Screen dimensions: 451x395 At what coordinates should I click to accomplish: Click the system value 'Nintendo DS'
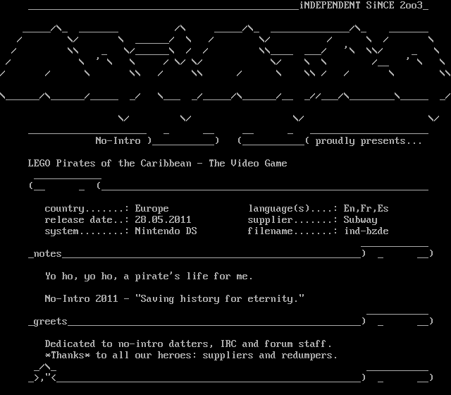pos(166,231)
